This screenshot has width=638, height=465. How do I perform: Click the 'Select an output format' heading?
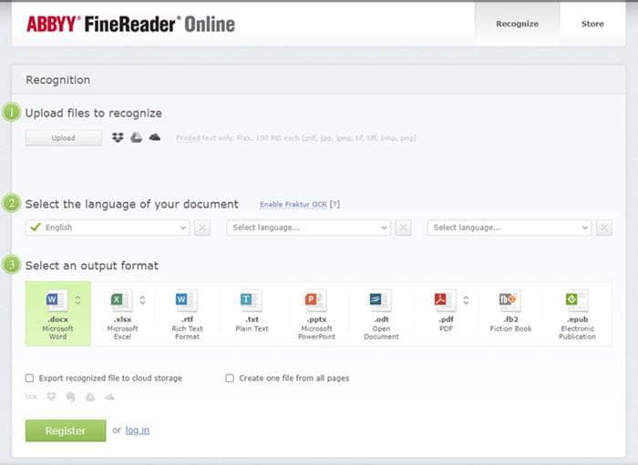[x=91, y=266]
